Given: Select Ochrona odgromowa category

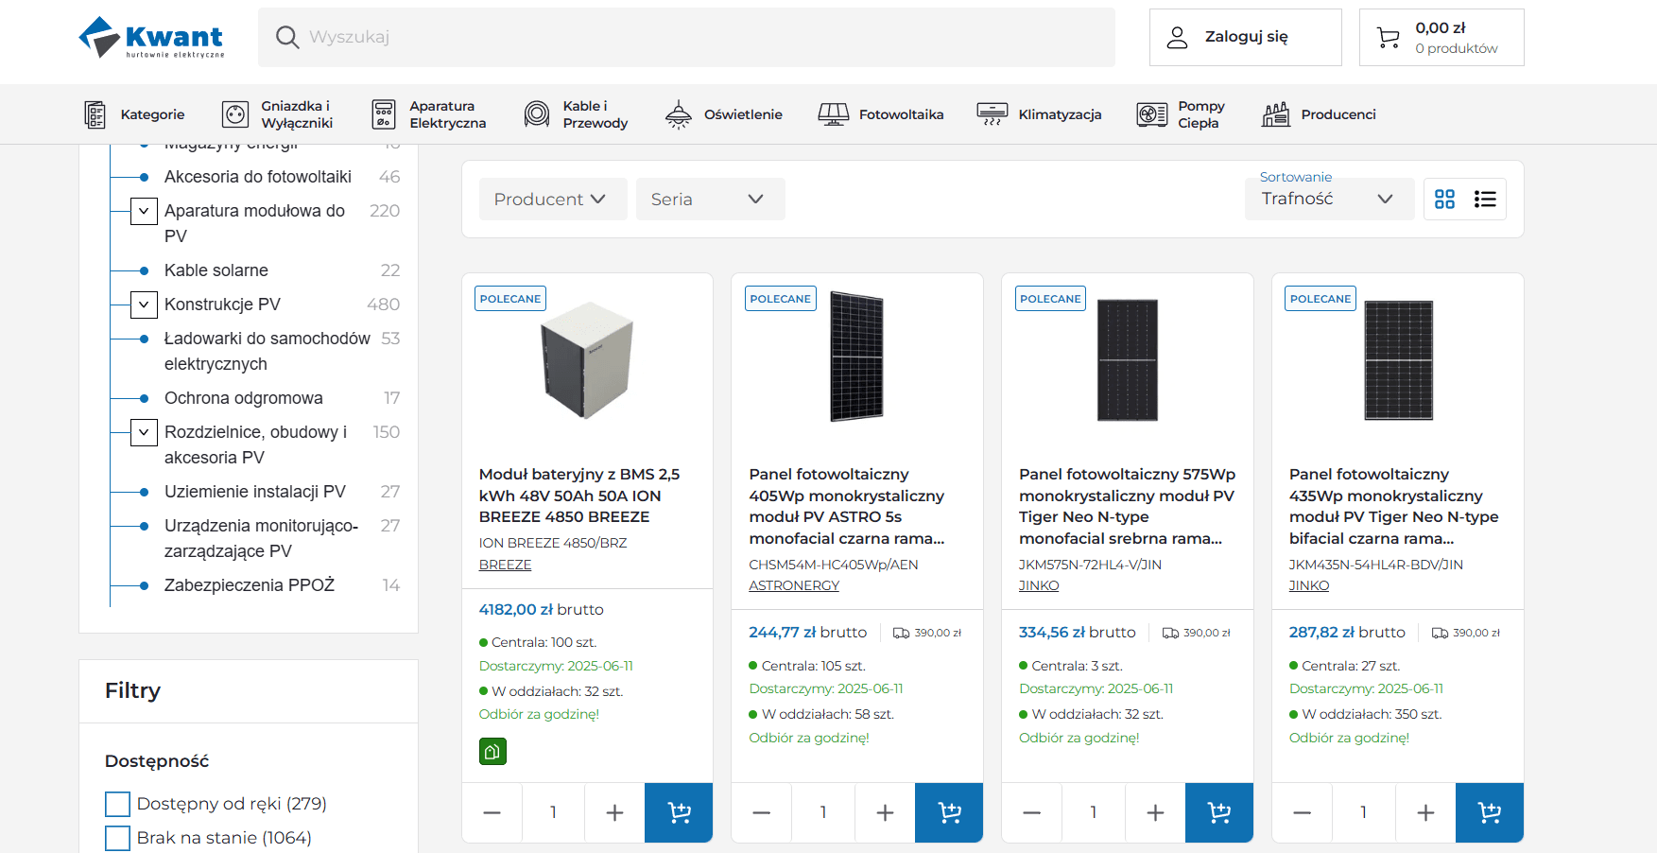Looking at the screenshot, I should coord(244,398).
